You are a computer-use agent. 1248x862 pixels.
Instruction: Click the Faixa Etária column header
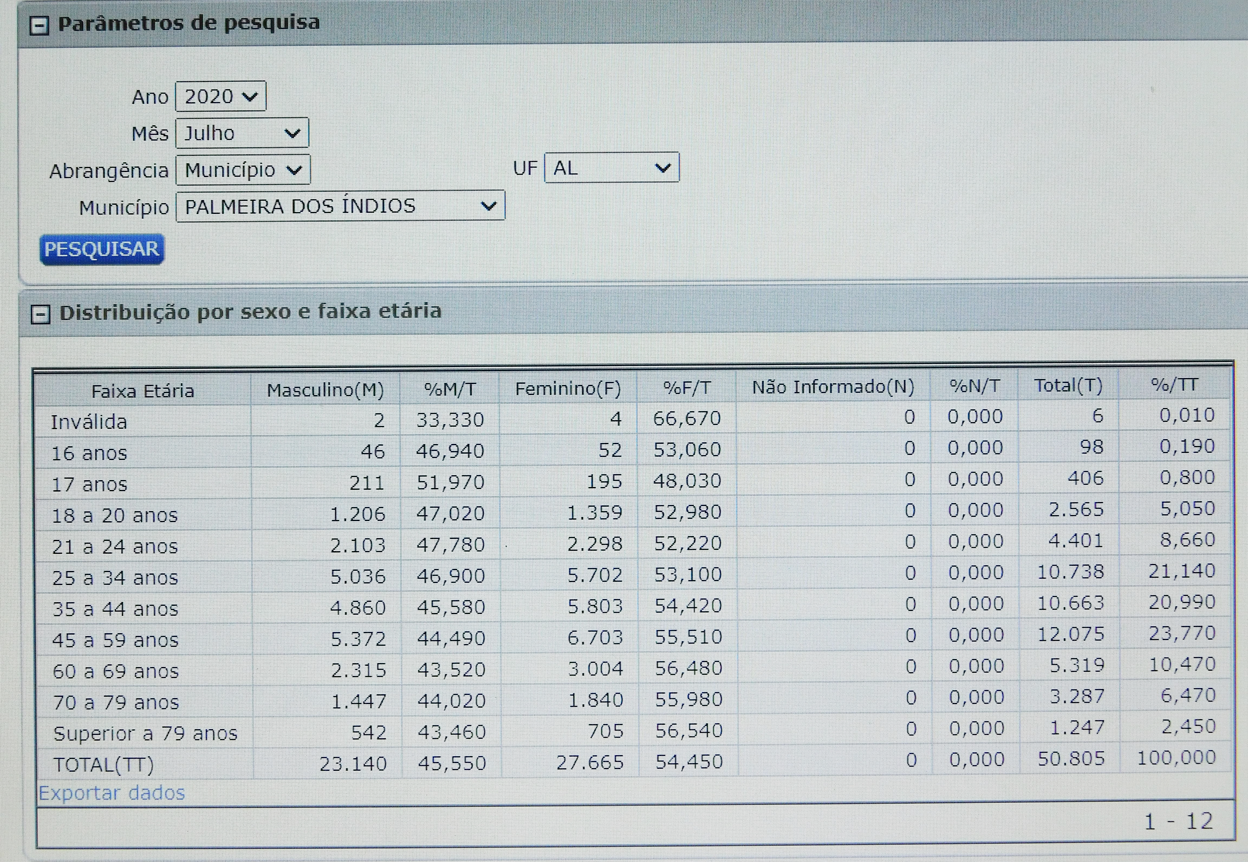tap(143, 390)
